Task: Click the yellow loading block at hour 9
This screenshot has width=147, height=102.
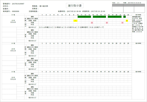Action: (x=75, y=21)
